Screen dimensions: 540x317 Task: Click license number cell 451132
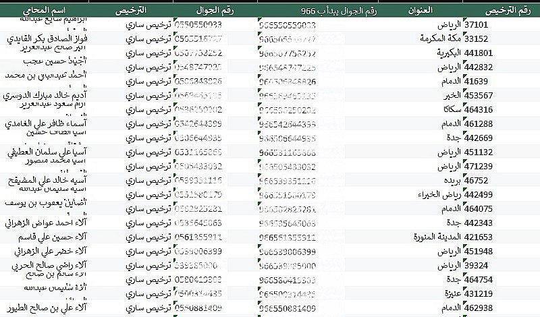[x=479, y=152]
